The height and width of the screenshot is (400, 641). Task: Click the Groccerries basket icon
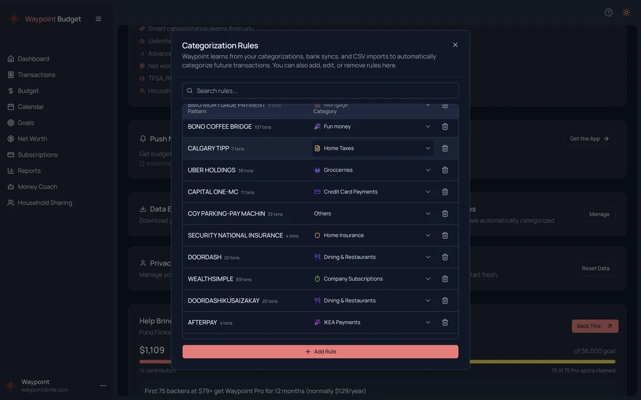(x=317, y=170)
